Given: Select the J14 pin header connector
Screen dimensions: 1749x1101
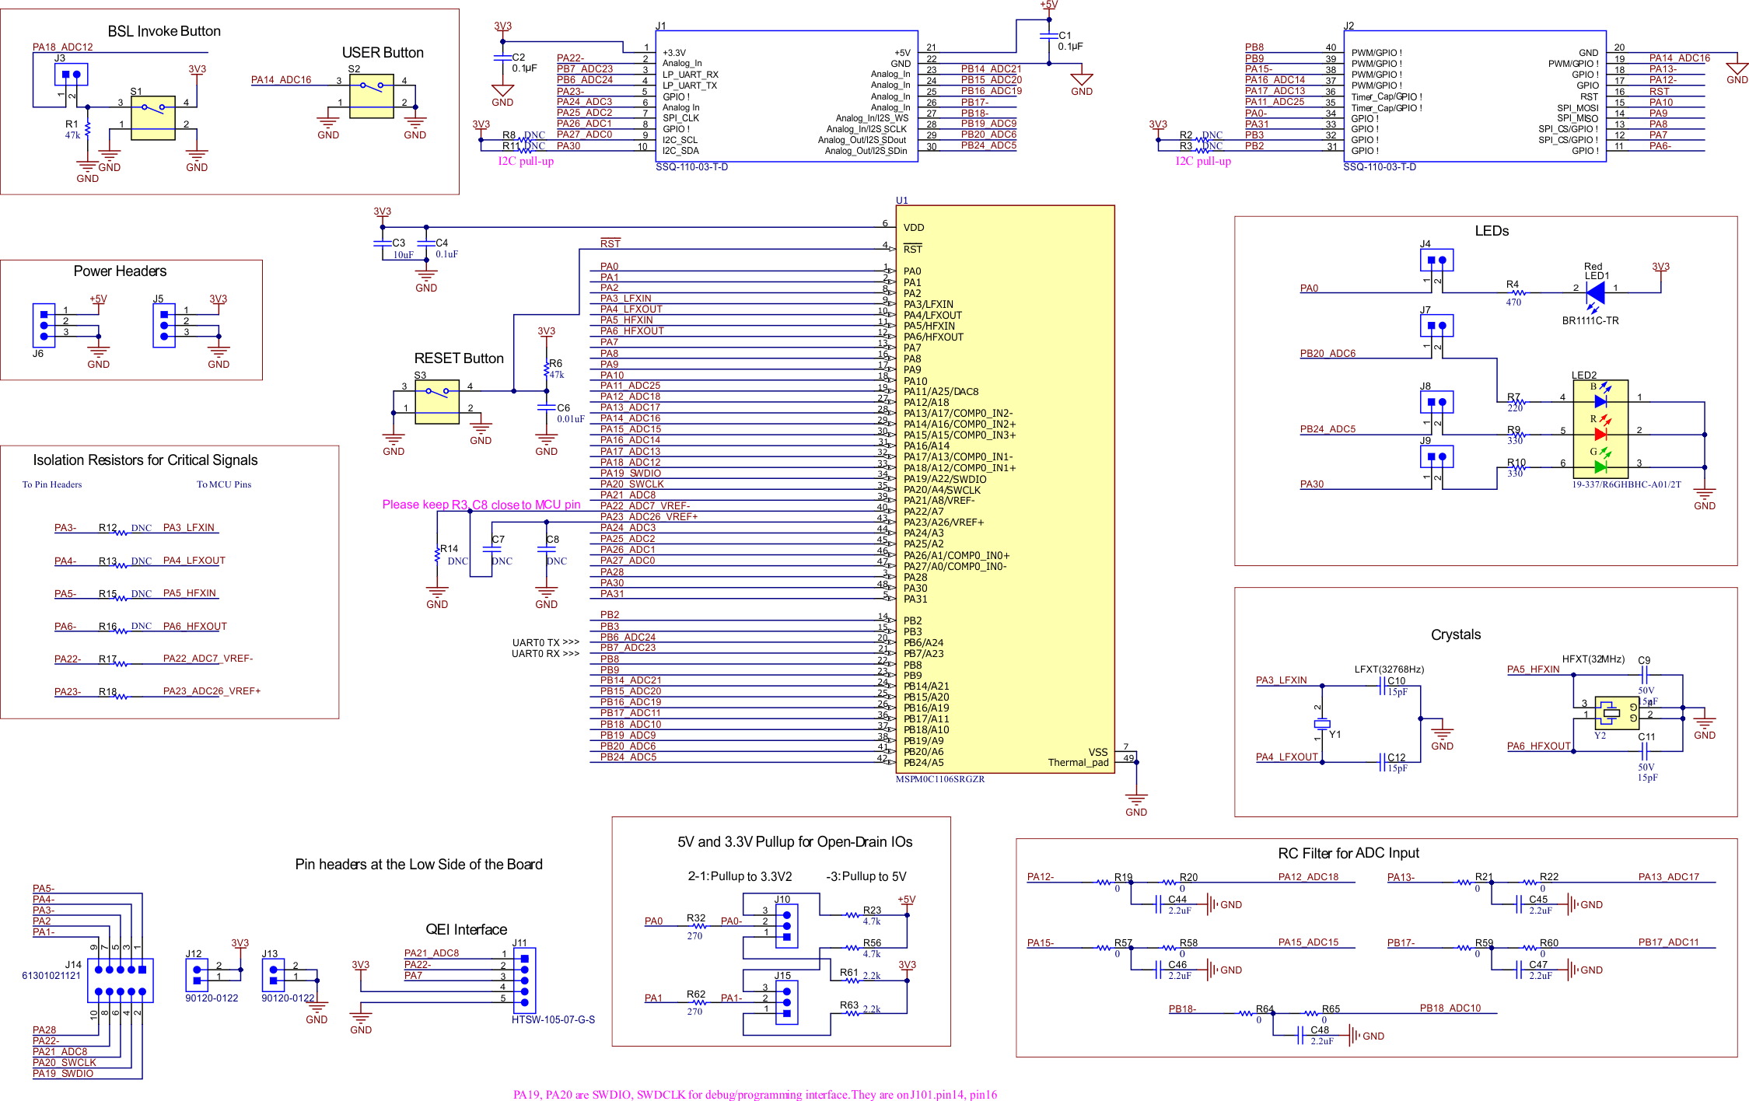Looking at the screenshot, I should click(120, 980).
